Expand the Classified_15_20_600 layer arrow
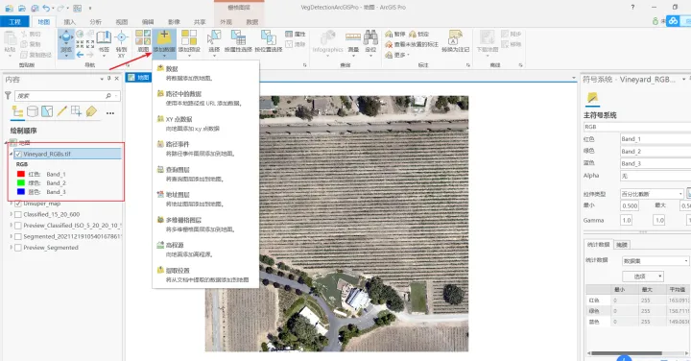The image size is (691, 361). click(11, 214)
